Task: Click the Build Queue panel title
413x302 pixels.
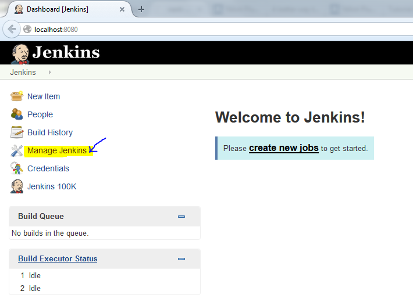Action: click(41, 216)
